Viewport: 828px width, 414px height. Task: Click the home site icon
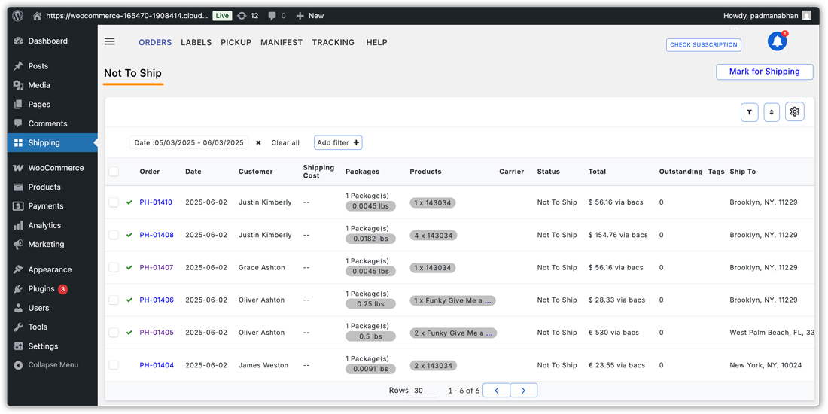click(37, 16)
